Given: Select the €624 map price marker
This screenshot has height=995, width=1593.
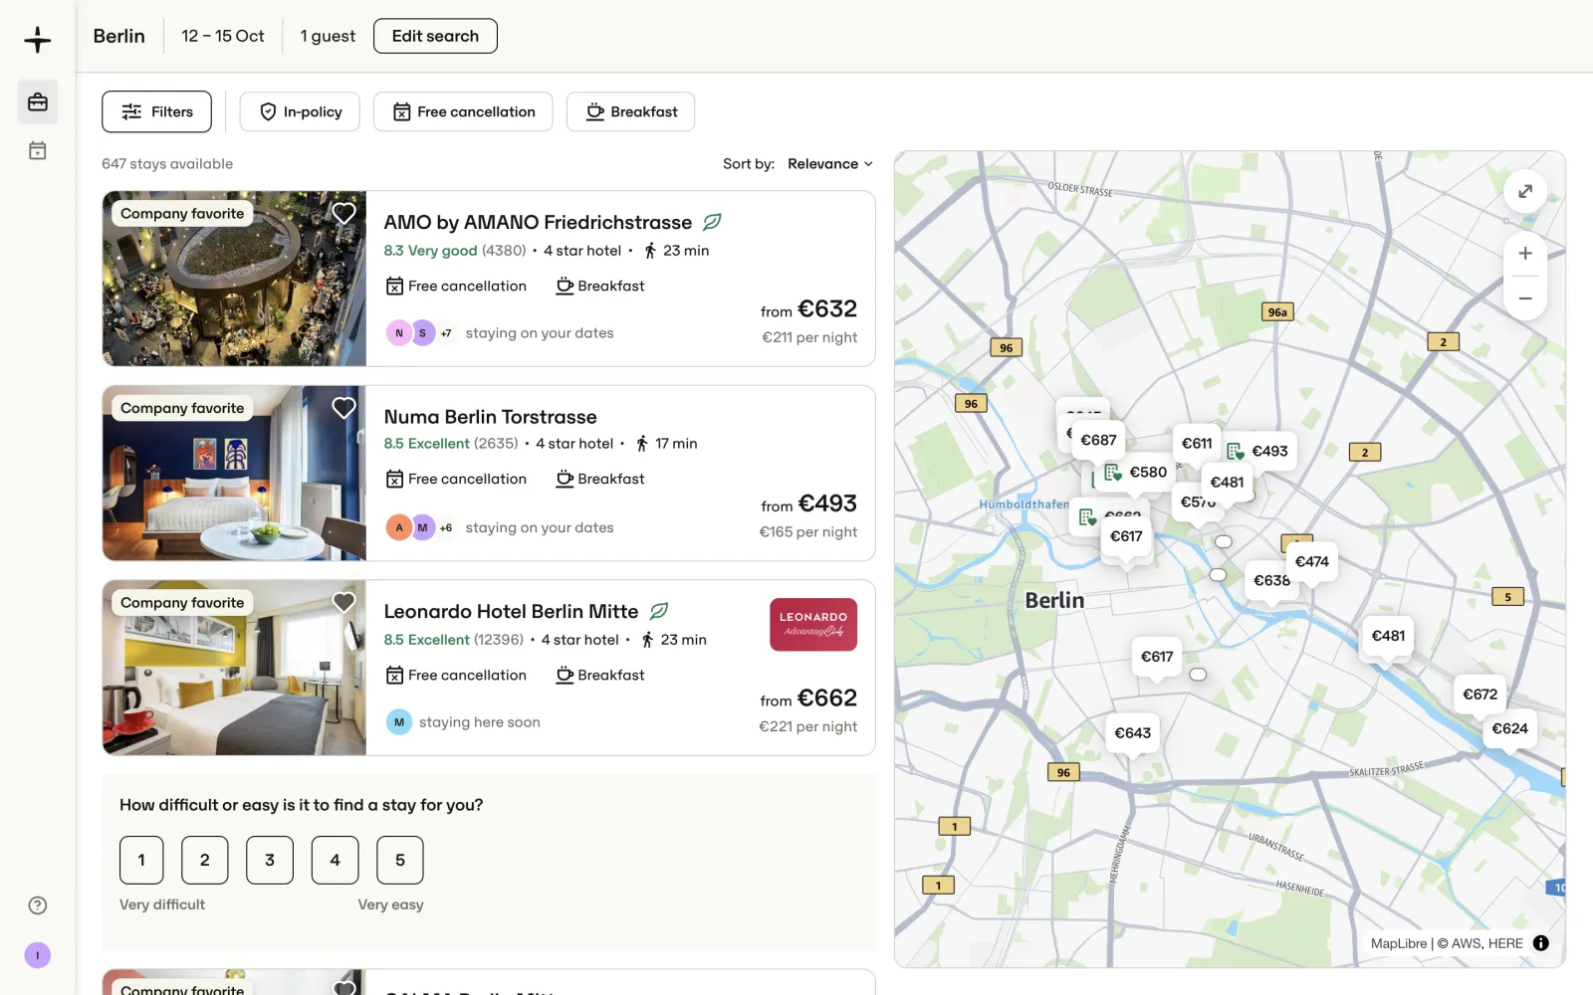Looking at the screenshot, I should [x=1509, y=729].
